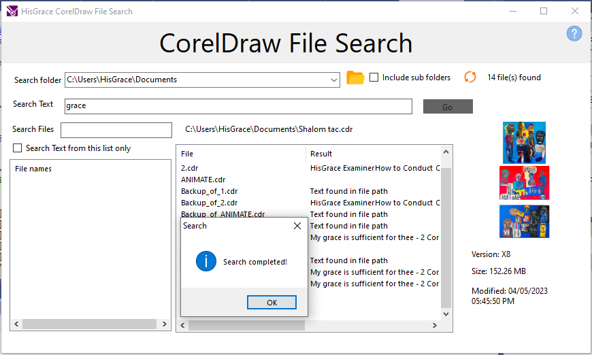Sort by the File column header
The width and height of the screenshot is (592, 355).
point(242,154)
